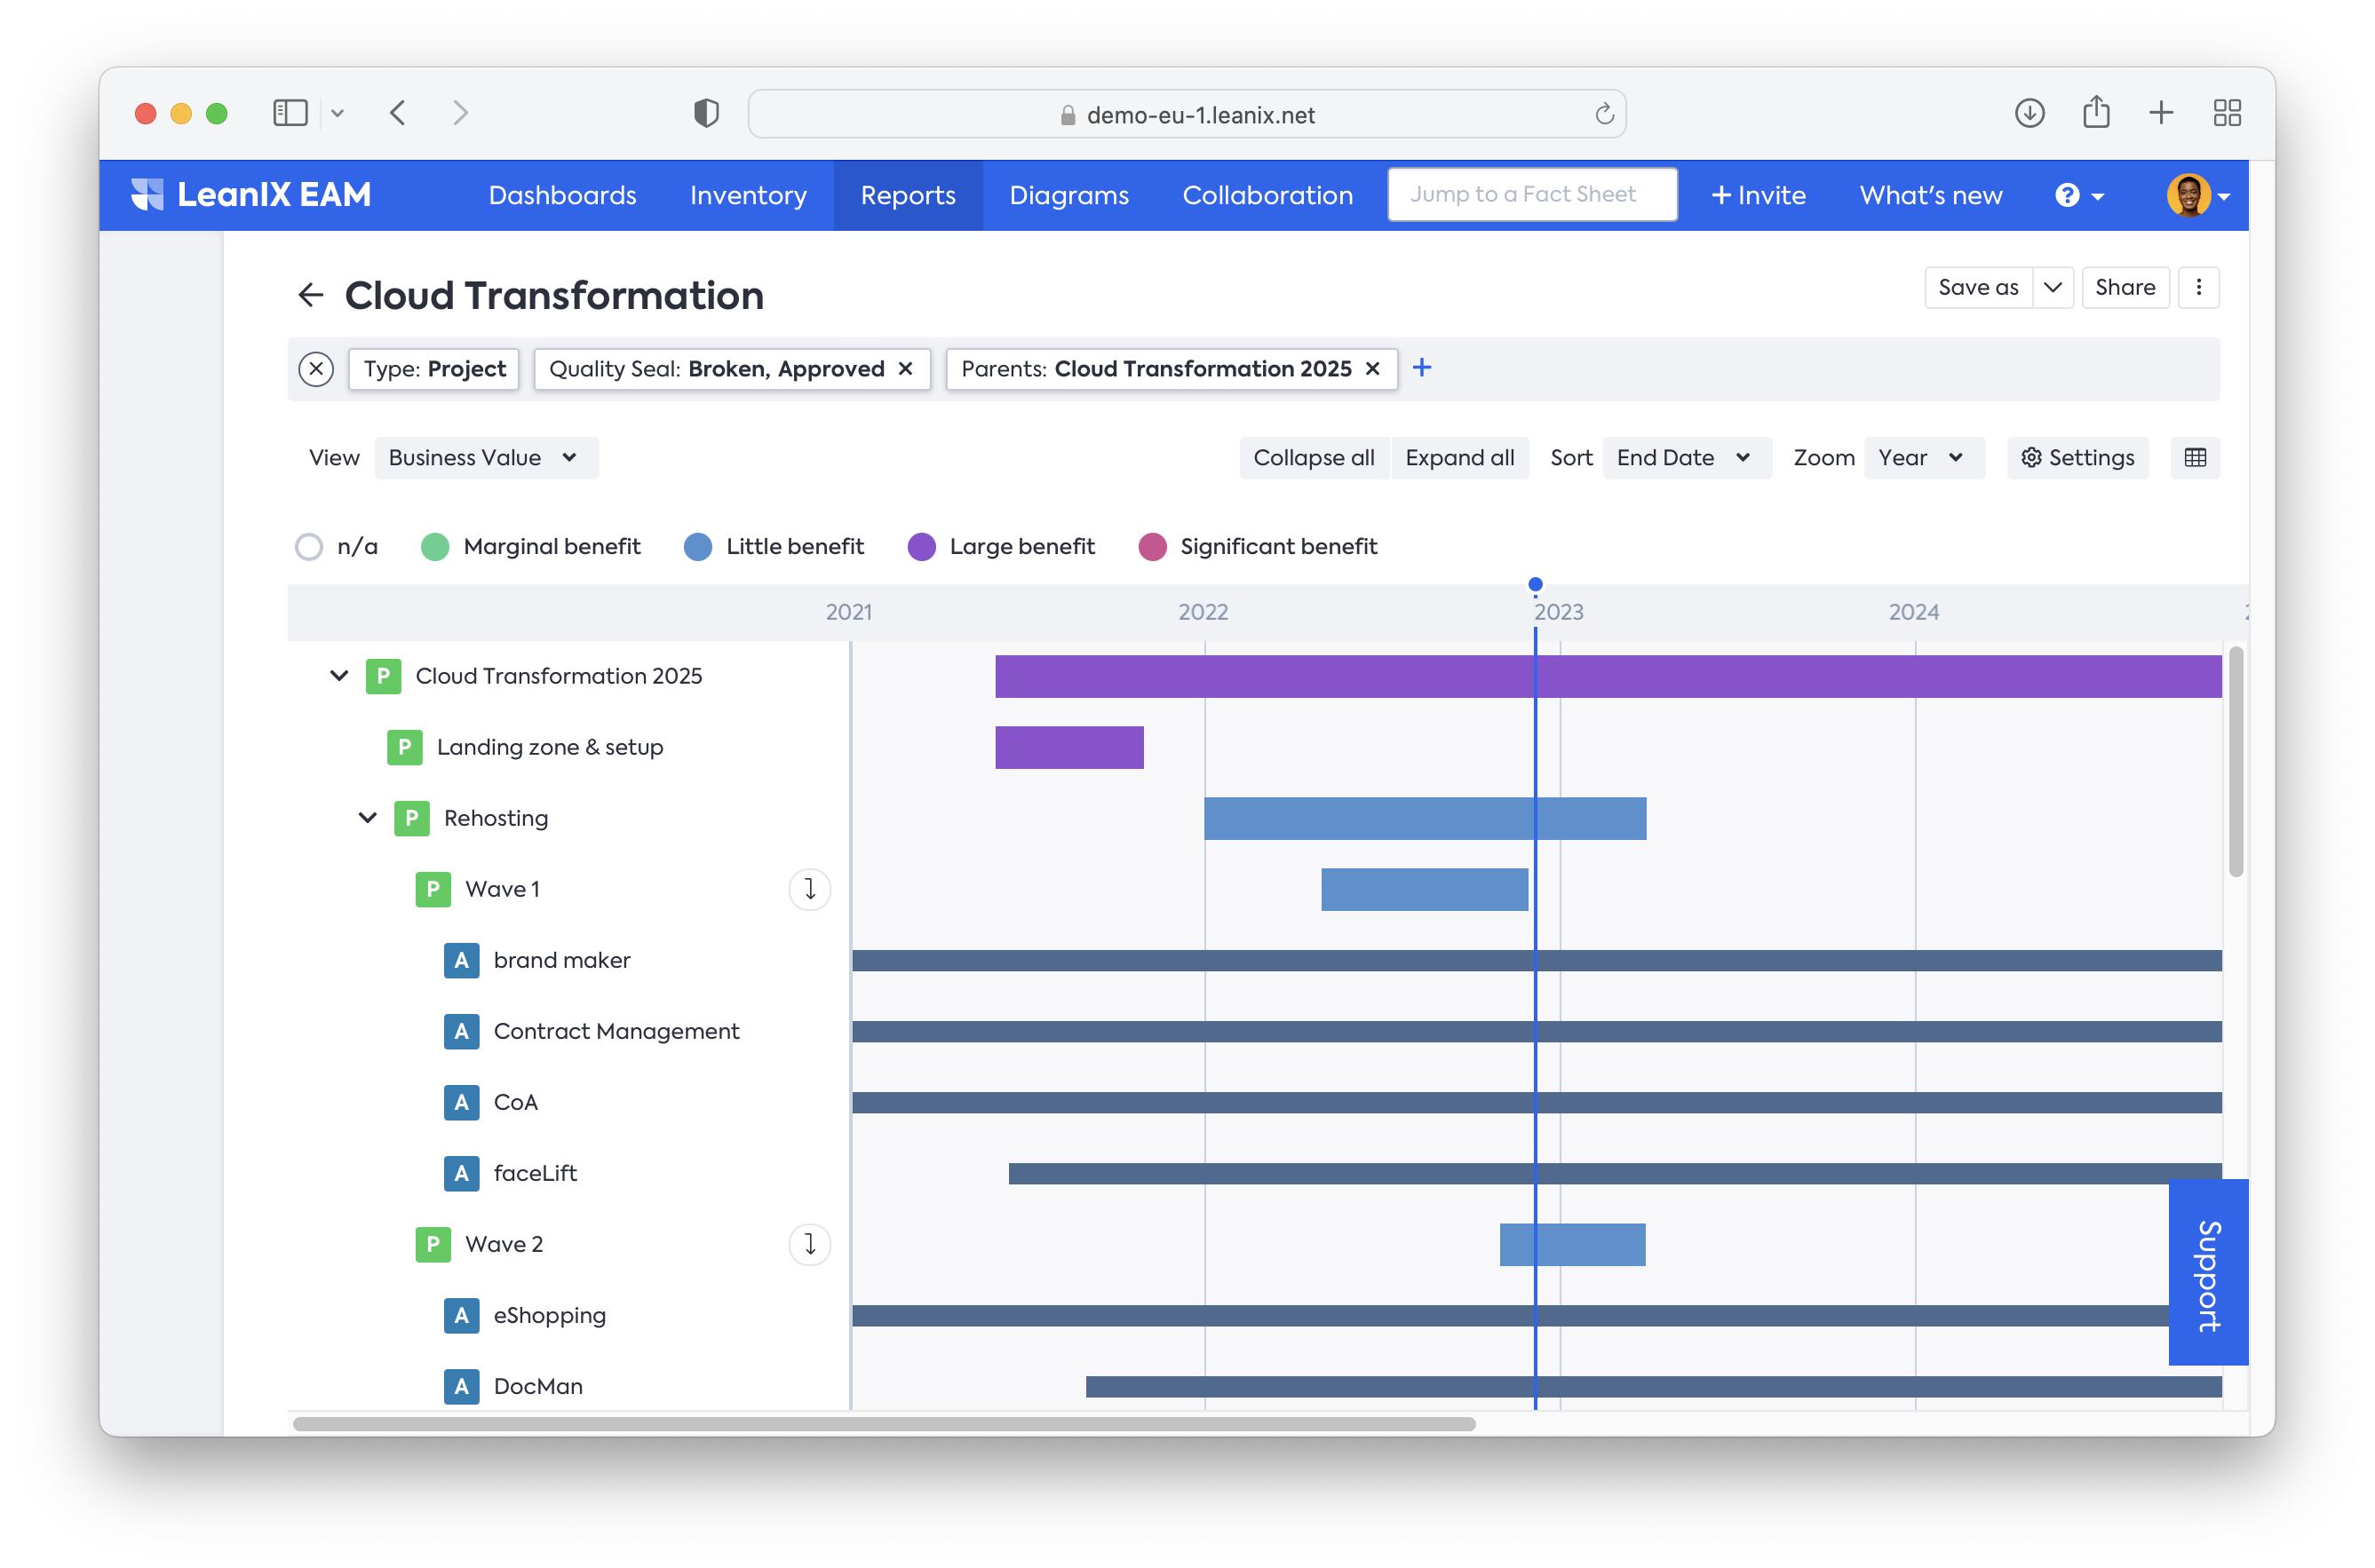Go to the Diagrams tab
Screen dimensions: 2375x1568
coord(1068,196)
